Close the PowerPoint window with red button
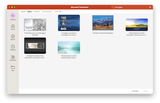Image resolution: width=160 pixels, height=103 pixels. coord(9,7)
